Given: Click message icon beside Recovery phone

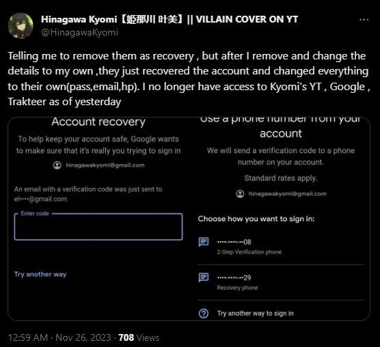Looking at the screenshot, I should click(204, 277).
